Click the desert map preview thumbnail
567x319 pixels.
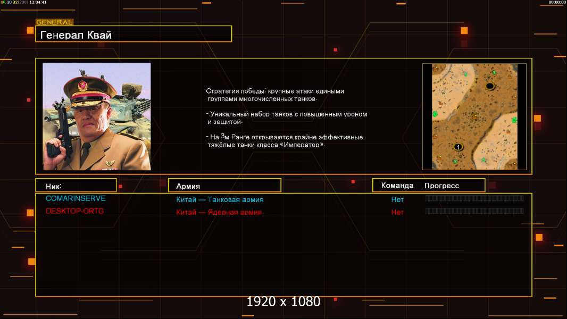(474, 116)
